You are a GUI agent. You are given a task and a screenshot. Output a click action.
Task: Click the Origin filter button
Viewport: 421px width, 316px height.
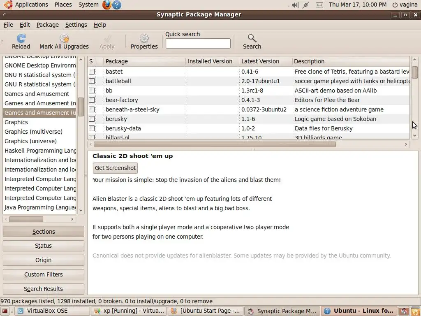coord(44,260)
